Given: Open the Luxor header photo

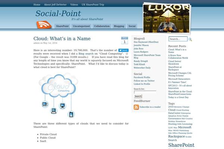Looking at the screenshot, I should point(167,19).
